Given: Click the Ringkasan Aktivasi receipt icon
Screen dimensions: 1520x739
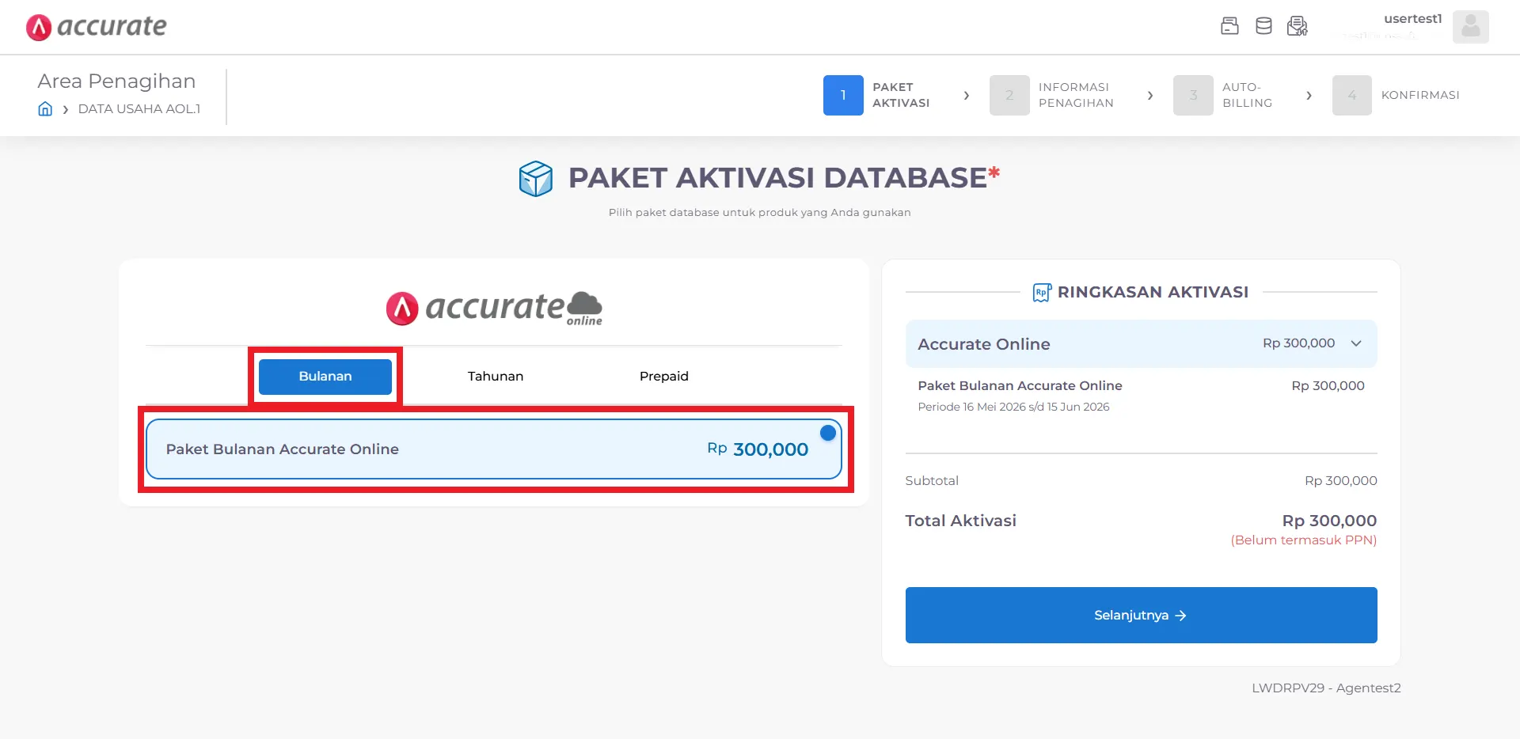Looking at the screenshot, I should [x=1042, y=293].
